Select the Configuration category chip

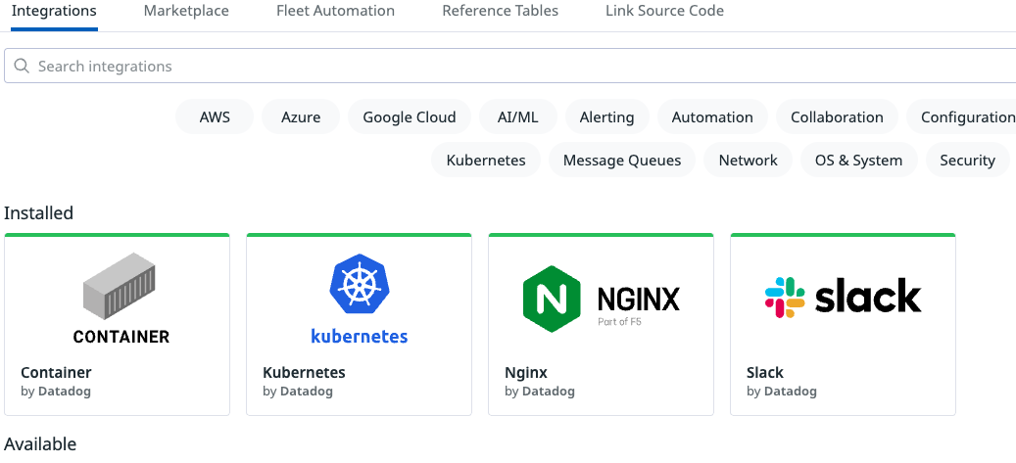(961, 117)
